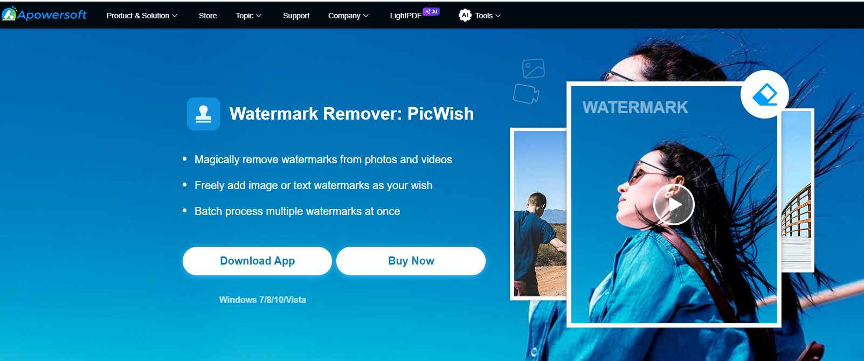
Task: Click the faint picture outline icon
Action: (x=534, y=68)
